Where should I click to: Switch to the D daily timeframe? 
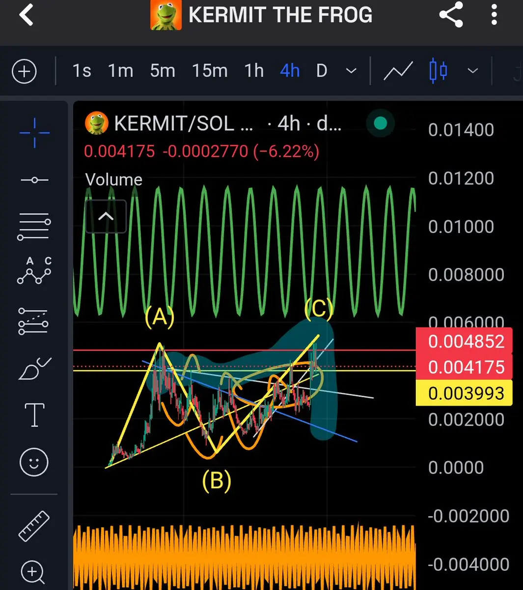pyautogui.click(x=322, y=71)
